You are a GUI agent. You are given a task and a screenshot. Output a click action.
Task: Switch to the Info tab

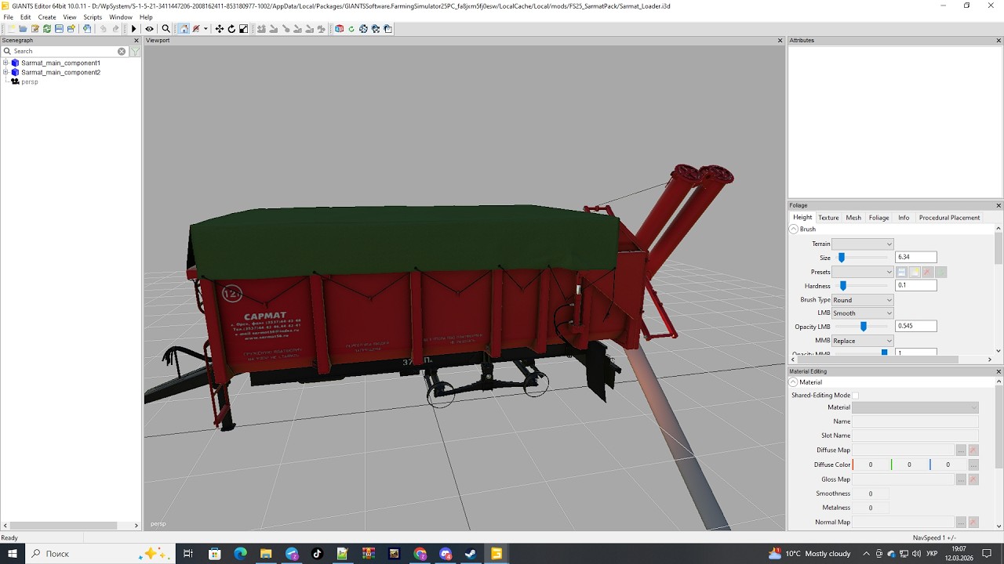(x=904, y=218)
